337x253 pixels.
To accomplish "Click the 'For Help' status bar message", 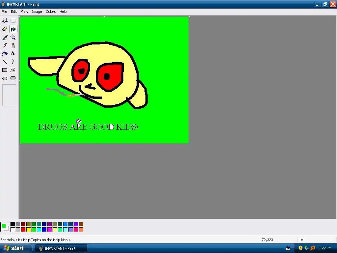I will 36,240.
